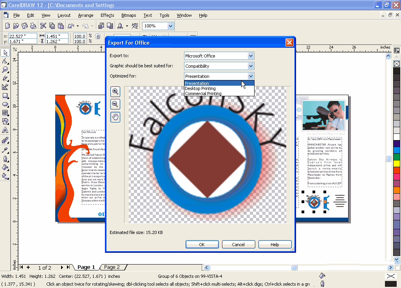Click the Zoom In preview button
This screenshot has width=401, height=288.
coord(116,92)
